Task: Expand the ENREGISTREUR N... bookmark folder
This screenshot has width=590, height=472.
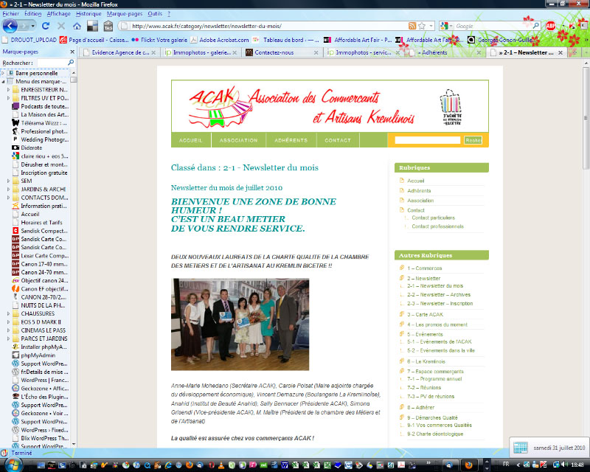Action: 9,89
